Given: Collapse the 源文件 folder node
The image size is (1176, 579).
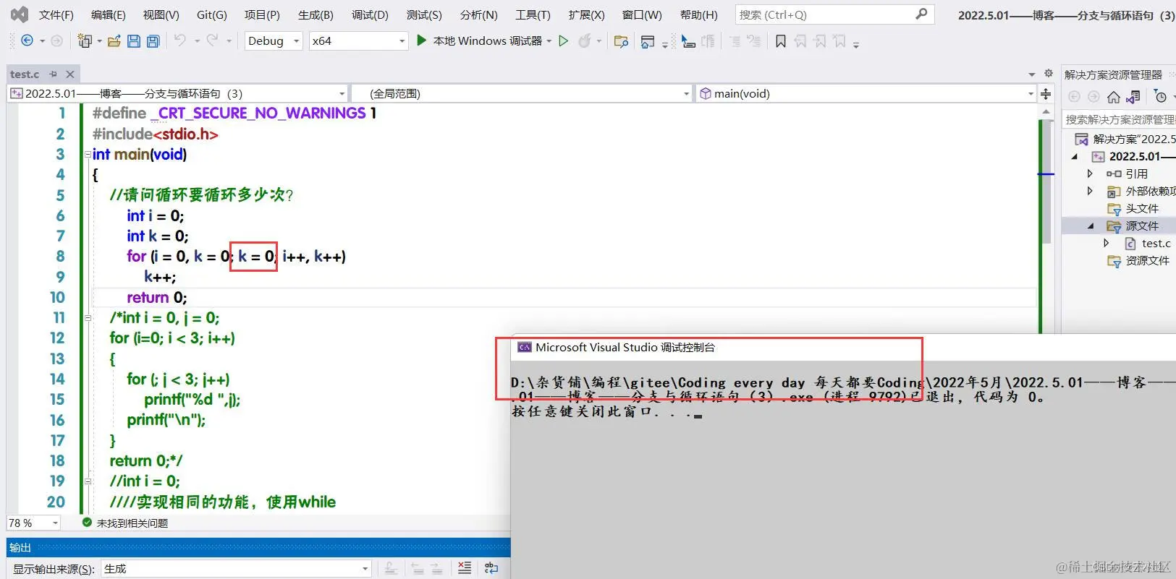Looking at the screenshot, I should pyautogui.click(x=1090, y=226).
